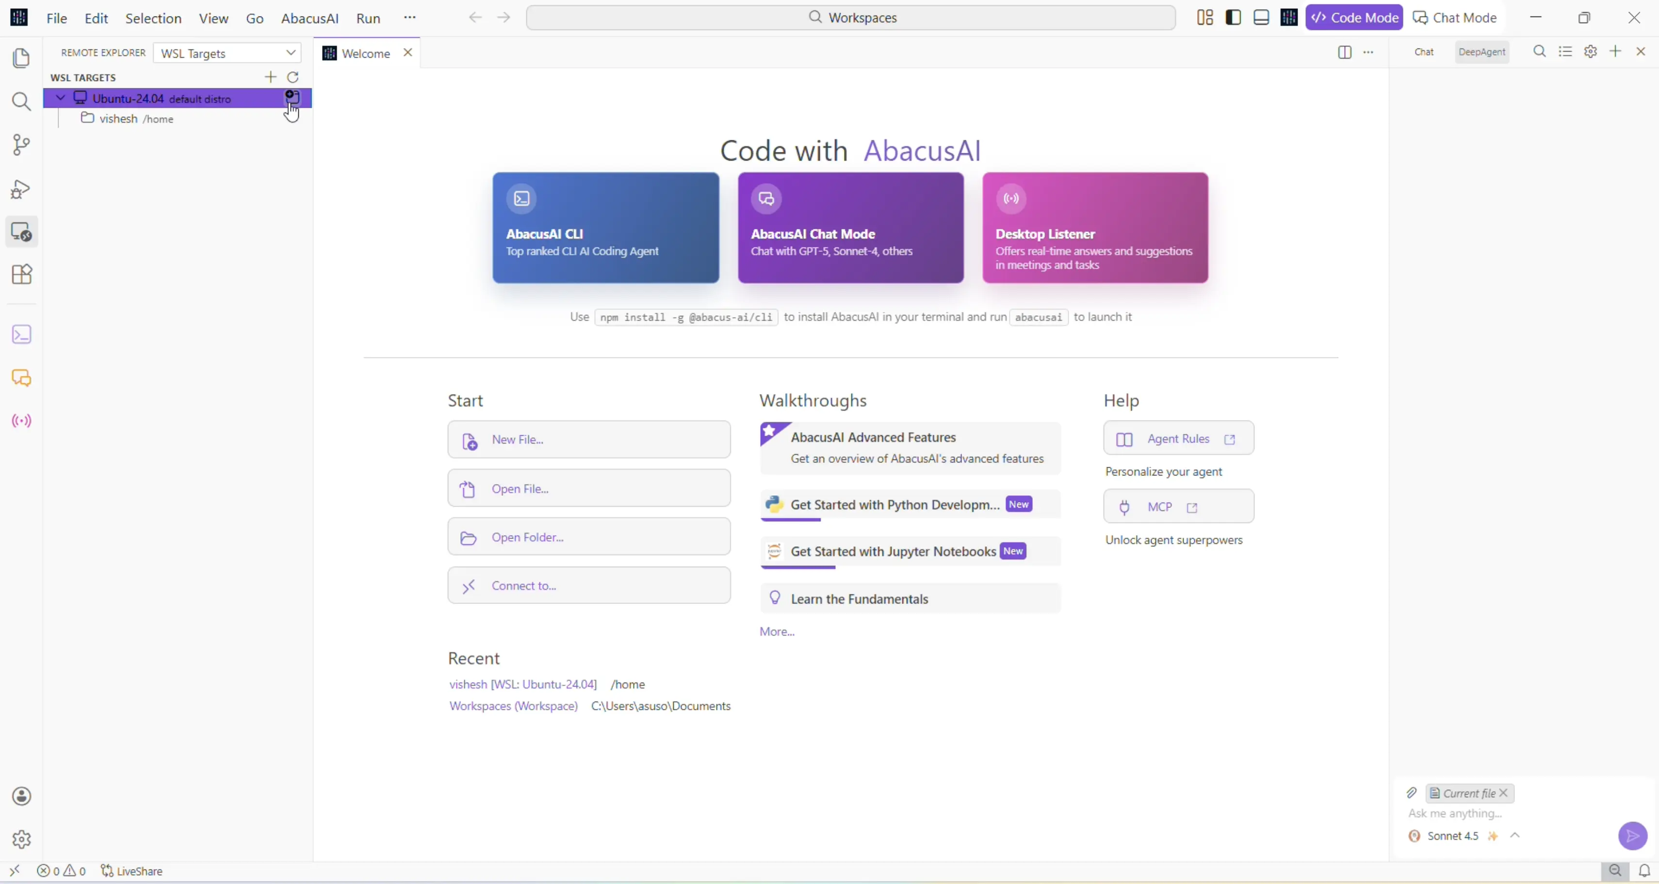Screen dimensions: 1659x884
Task: Open the Desktop Listener sidebar icon
Action: pyautogui.click(x=21, y=421)
